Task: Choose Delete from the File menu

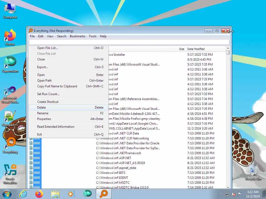Action: pos(68,108)
